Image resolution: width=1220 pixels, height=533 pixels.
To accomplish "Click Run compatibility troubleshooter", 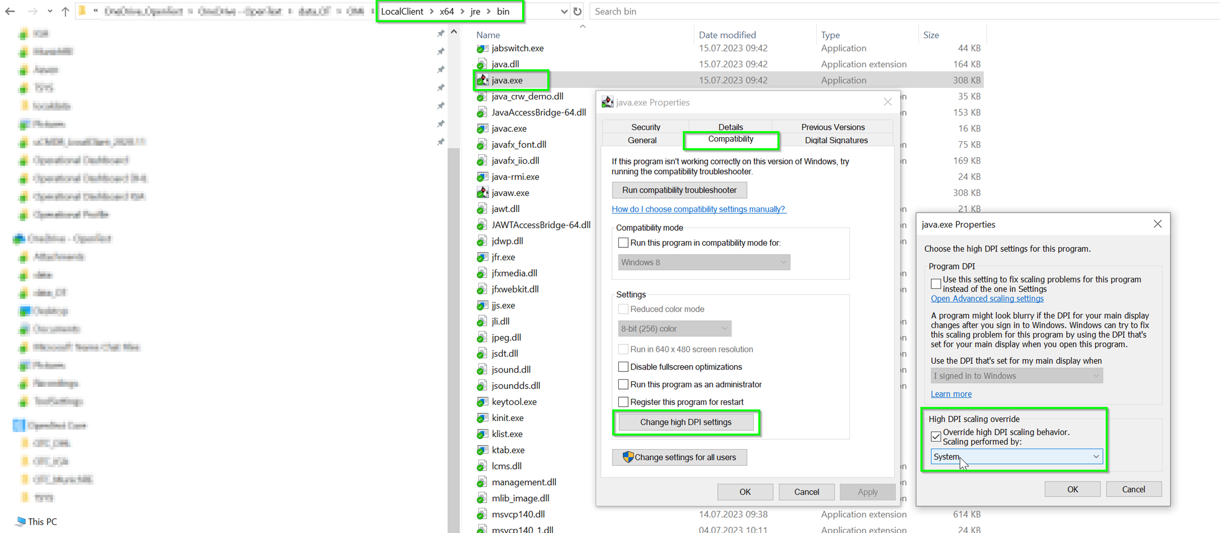I will coord(679,190).
